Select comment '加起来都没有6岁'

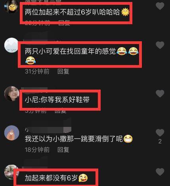(51, 178)
